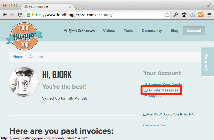214x140 pixels.
Task: Open the Tools nav menu
Action: [x=128, y=31]
